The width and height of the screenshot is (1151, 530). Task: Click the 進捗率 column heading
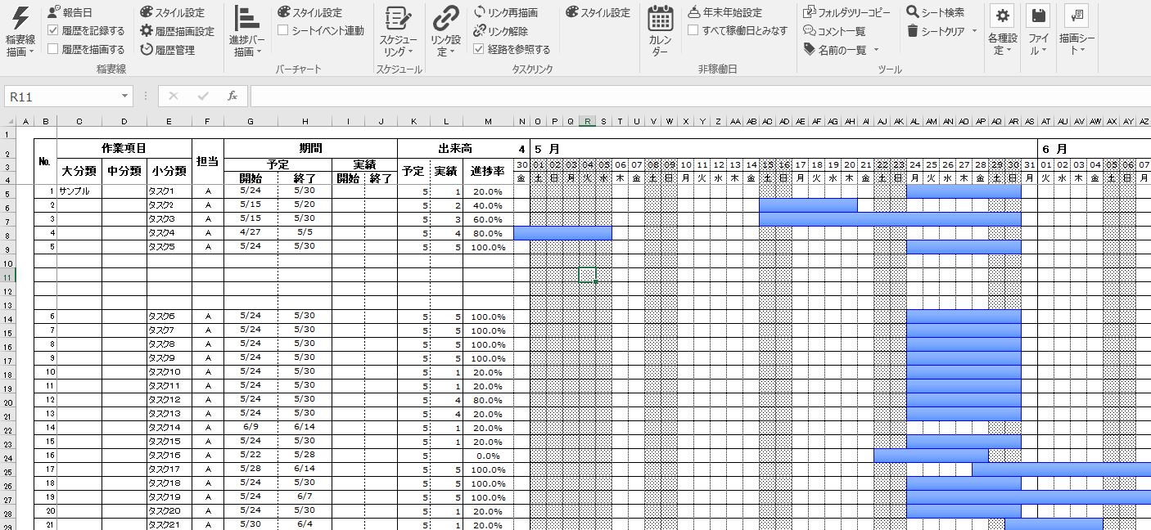pos(488,171)
